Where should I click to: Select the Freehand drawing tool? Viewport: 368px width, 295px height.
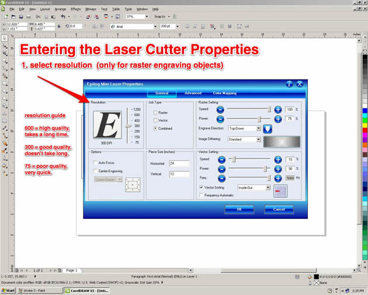tap(5, 68)
